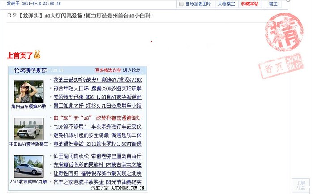This screenshot has width=313, height=194.
Task: Open link 符合年轻人口味 腾翼C20R多图实拍讲解
Action: point(97,88)
